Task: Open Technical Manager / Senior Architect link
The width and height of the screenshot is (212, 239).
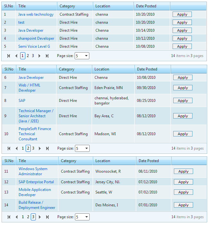Action: (x=36, y=116)
